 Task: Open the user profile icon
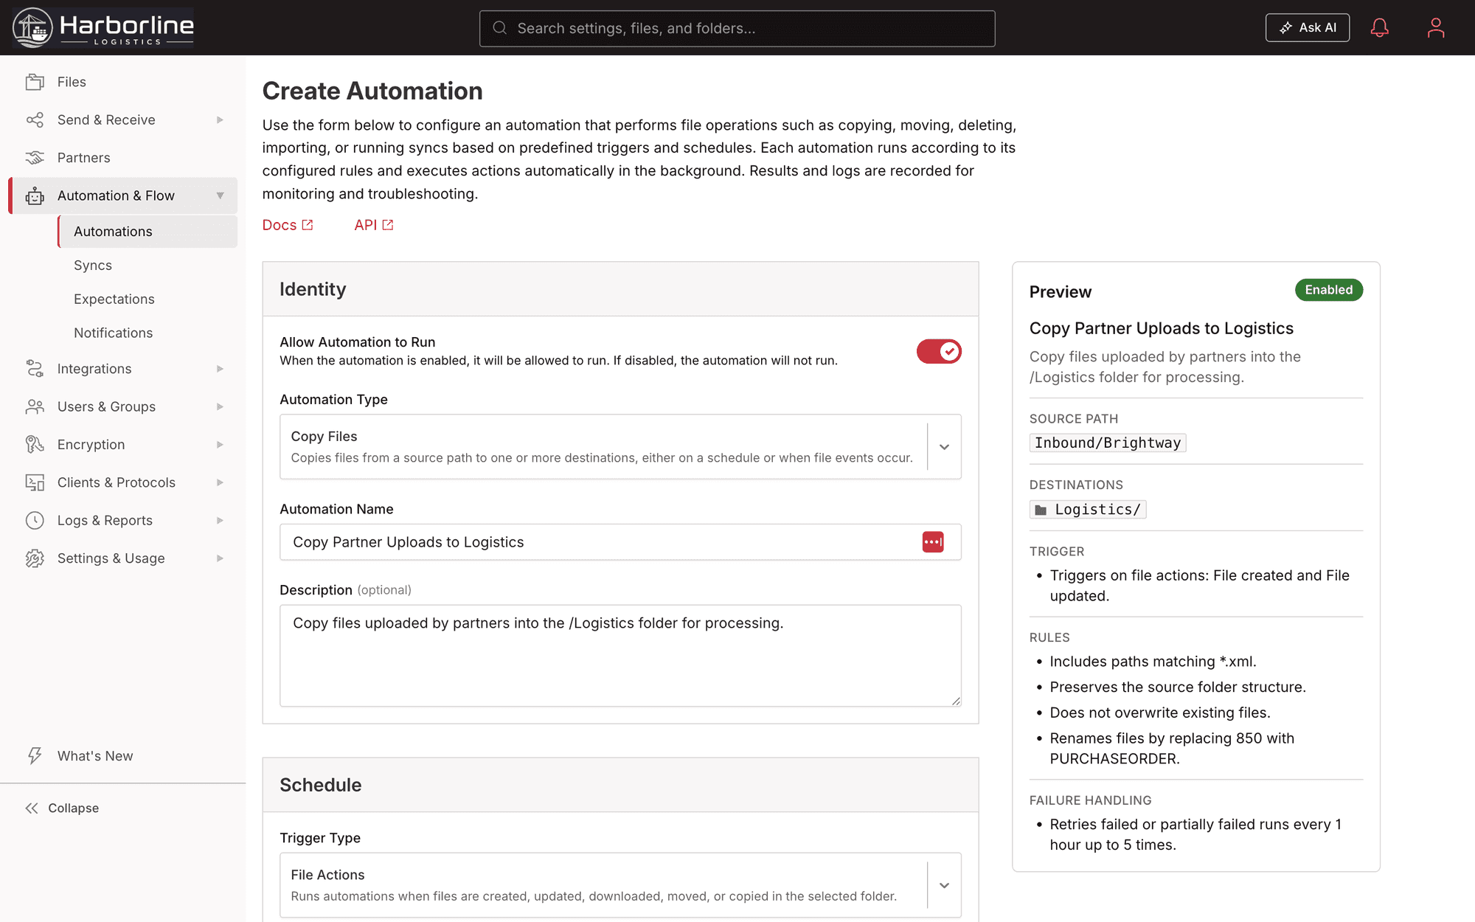point(1435,28)
